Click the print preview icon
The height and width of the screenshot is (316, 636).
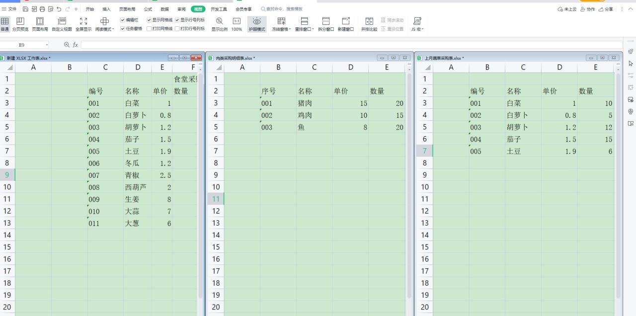51,9
